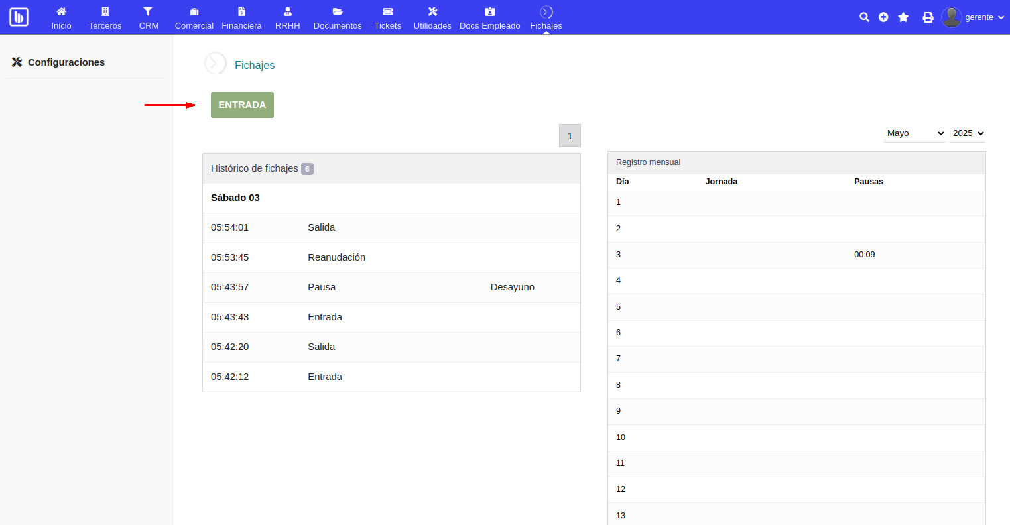This screenshot has width=1010, height=525.
Task: Go to the Financiera menu
Action: tap(241, 18)
